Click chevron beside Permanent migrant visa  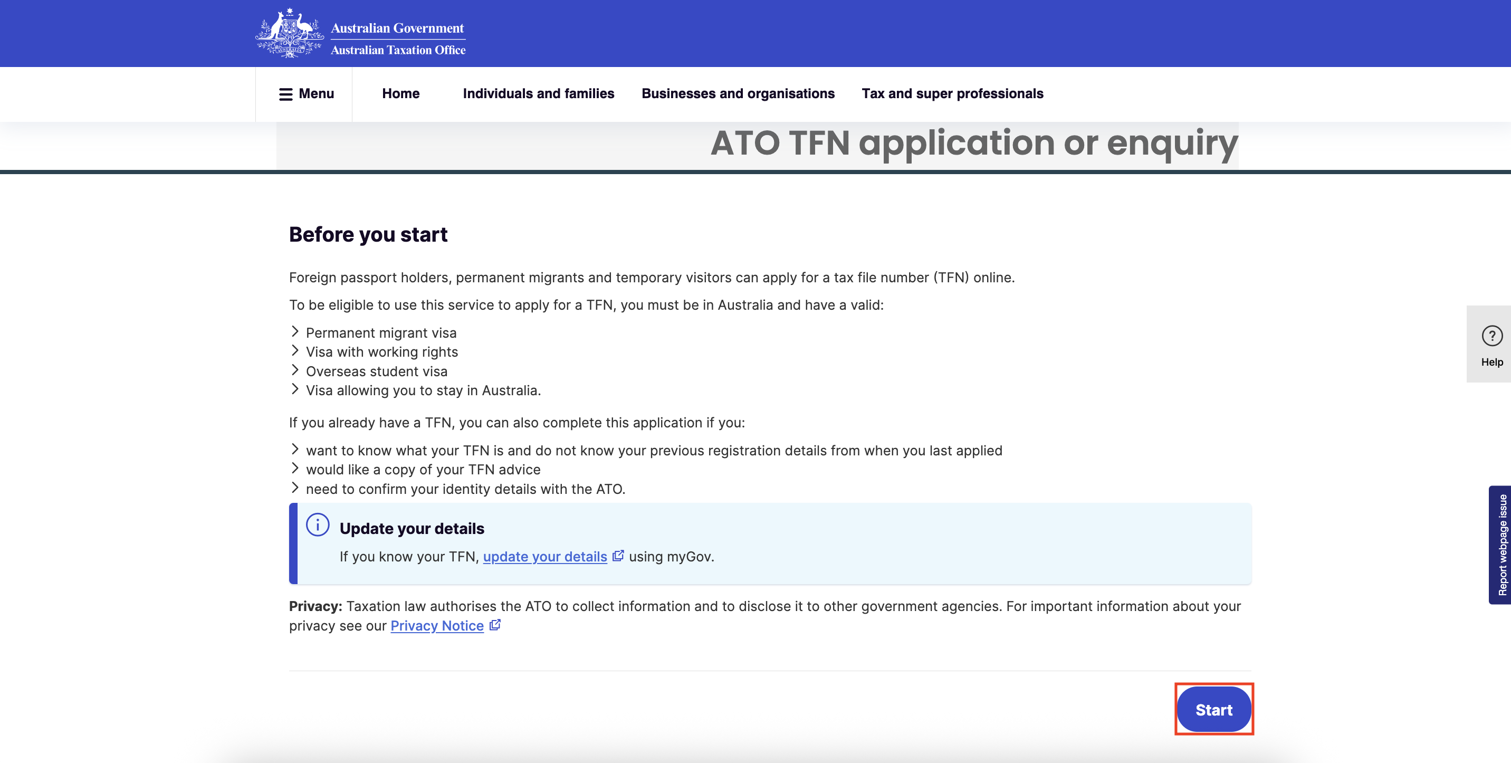[x=295, y=332]
